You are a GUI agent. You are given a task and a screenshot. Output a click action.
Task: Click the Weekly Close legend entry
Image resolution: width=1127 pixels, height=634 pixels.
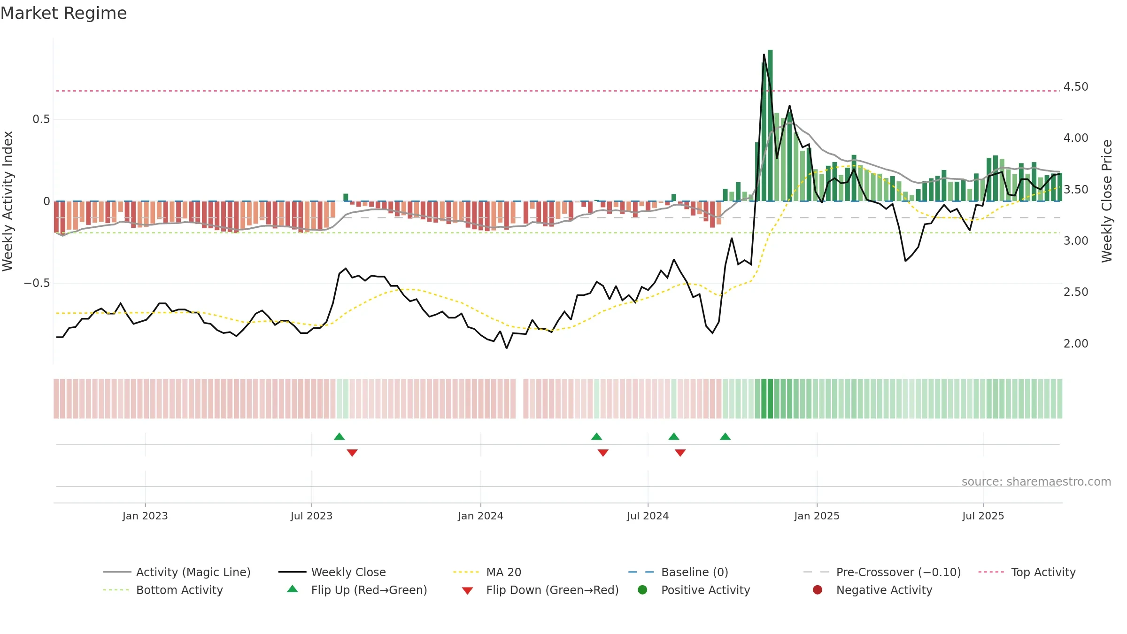tap(332, 572)
